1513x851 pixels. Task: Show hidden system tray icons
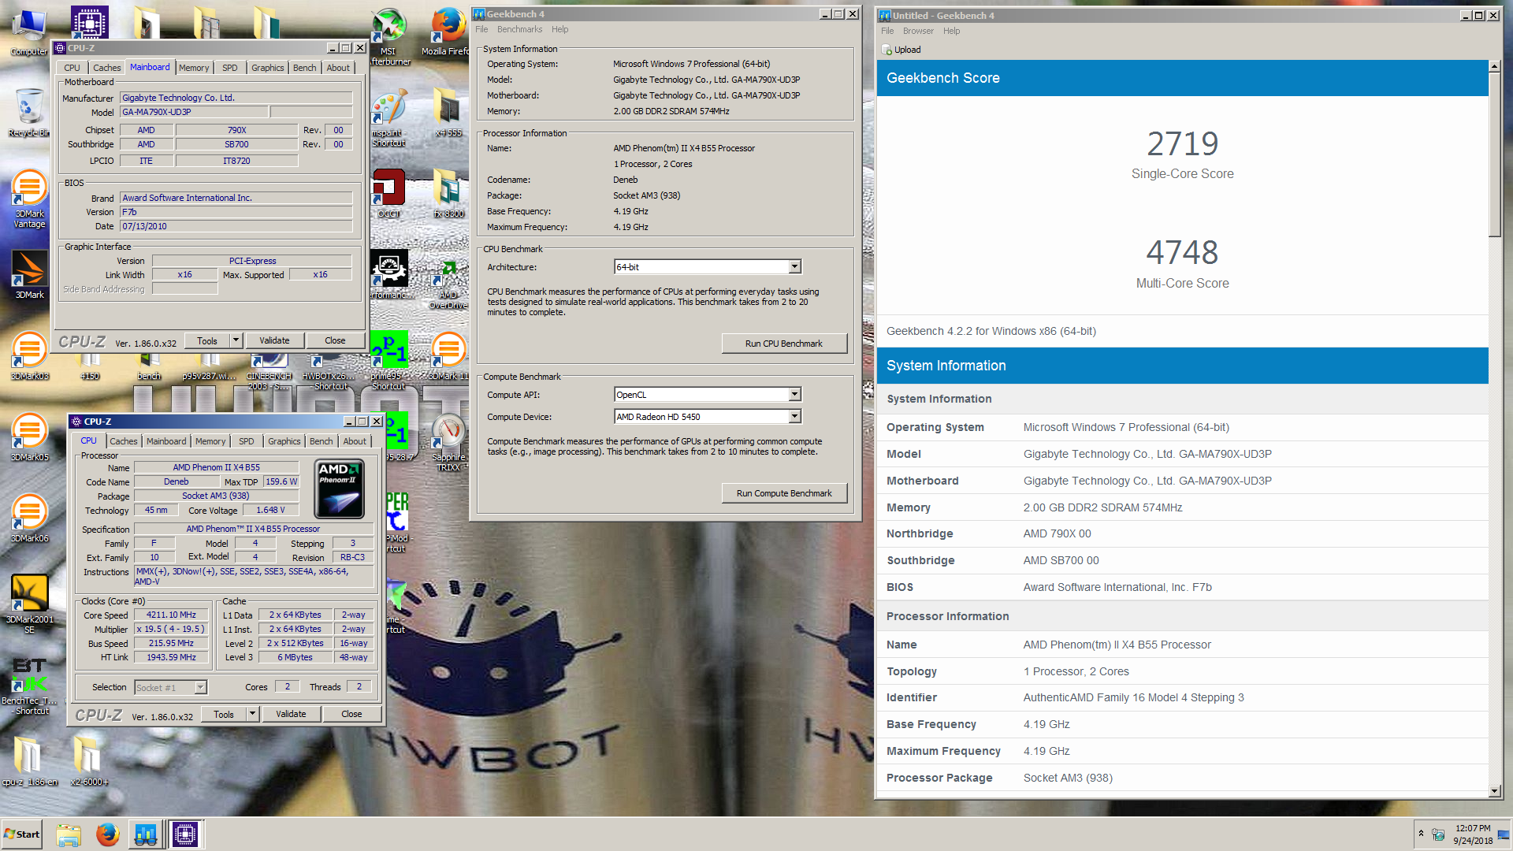click(x=1422, y=834)
